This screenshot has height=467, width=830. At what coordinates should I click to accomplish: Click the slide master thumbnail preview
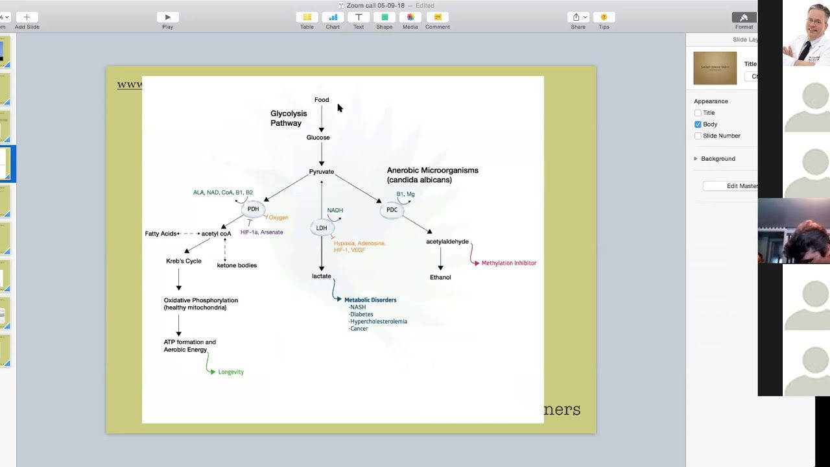point(715,68)
